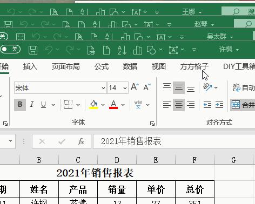255x204 pixels.
Task: Click Align Left icon
Action: pos(167,105)
